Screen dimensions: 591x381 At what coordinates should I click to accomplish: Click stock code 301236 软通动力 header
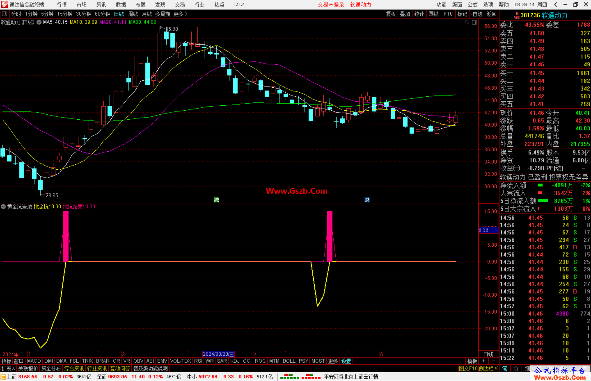pos(544,15)
